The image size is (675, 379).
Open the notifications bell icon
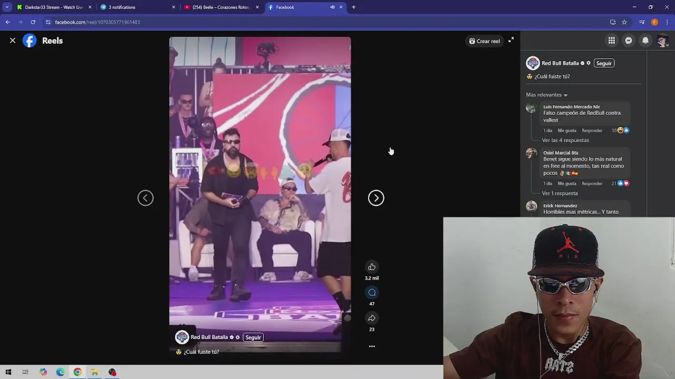click(x=645, y=41)
